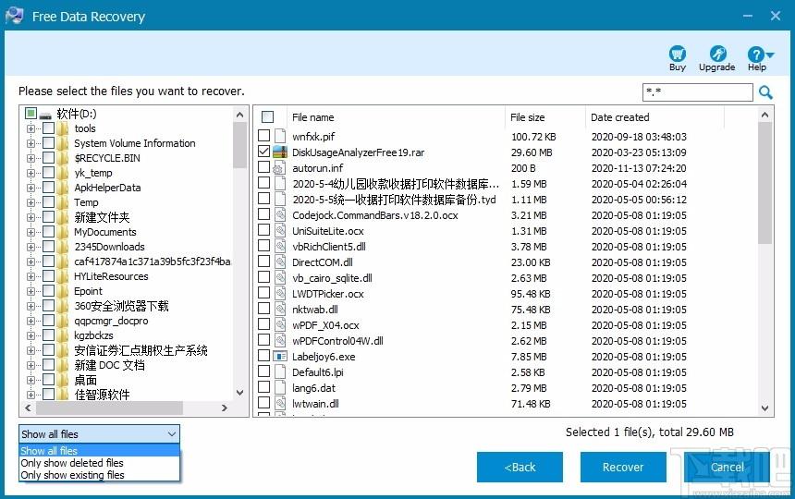Expand the HYLiteResources folder node

pos(31,276)
